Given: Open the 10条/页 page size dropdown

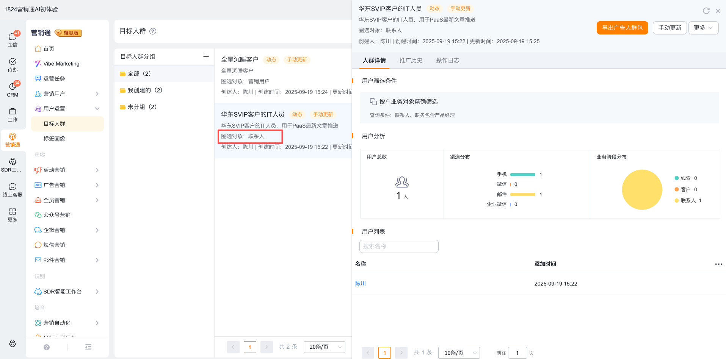Looking at the screenshot, I should (x=459, y=353).
